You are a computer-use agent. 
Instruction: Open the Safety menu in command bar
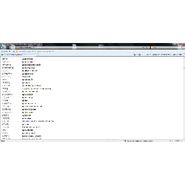pos(166,55)
